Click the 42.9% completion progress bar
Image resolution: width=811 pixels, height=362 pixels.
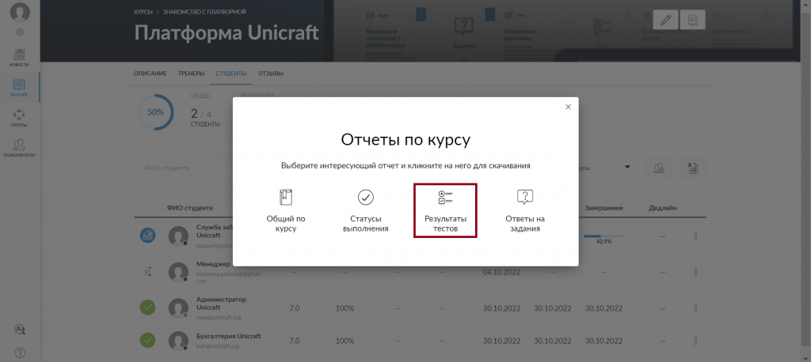click(x=603, y=236)
